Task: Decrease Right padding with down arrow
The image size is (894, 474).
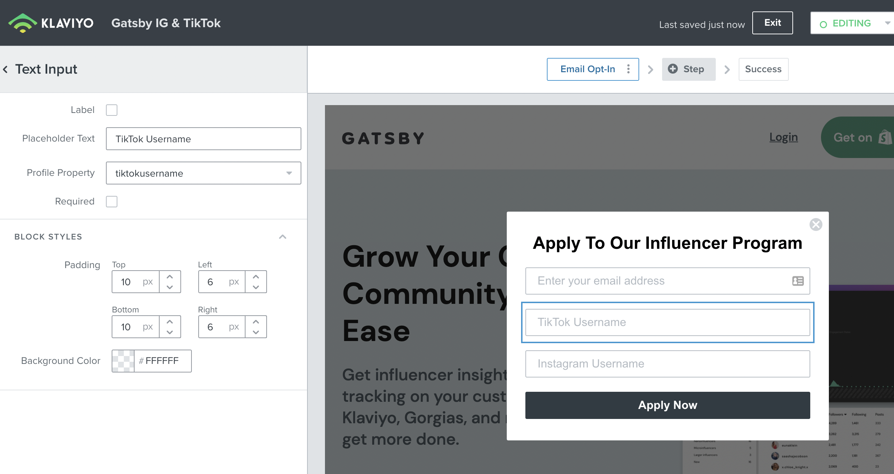Action: (x=256, y=332)
